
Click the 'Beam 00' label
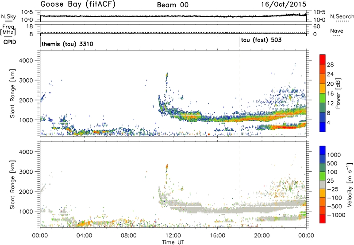coord(173,5)
